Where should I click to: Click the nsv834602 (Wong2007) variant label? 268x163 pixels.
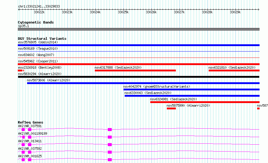(x=36, y=55)
